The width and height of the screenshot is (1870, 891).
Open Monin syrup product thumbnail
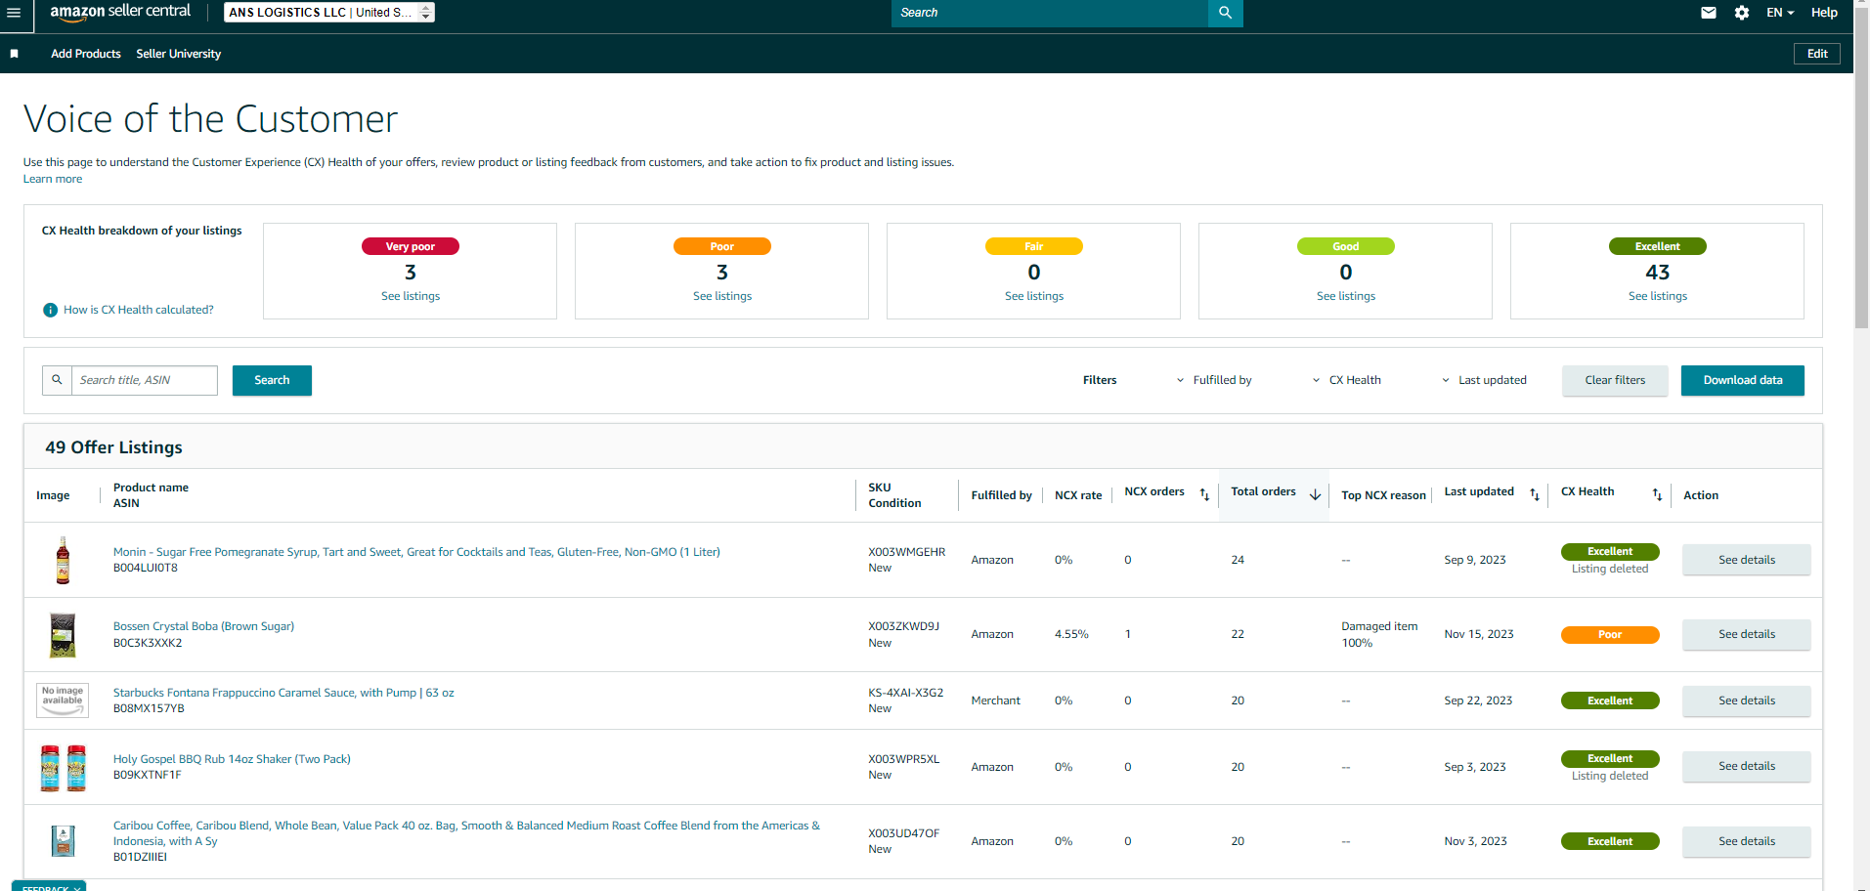(x=63, y=560)
